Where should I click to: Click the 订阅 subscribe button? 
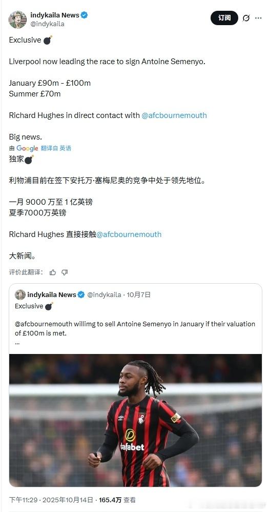[x=224, y=18]
